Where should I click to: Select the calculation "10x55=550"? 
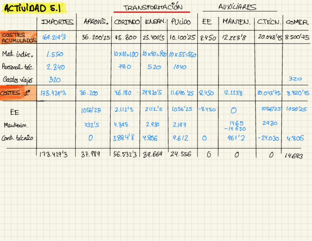point(182,54)
